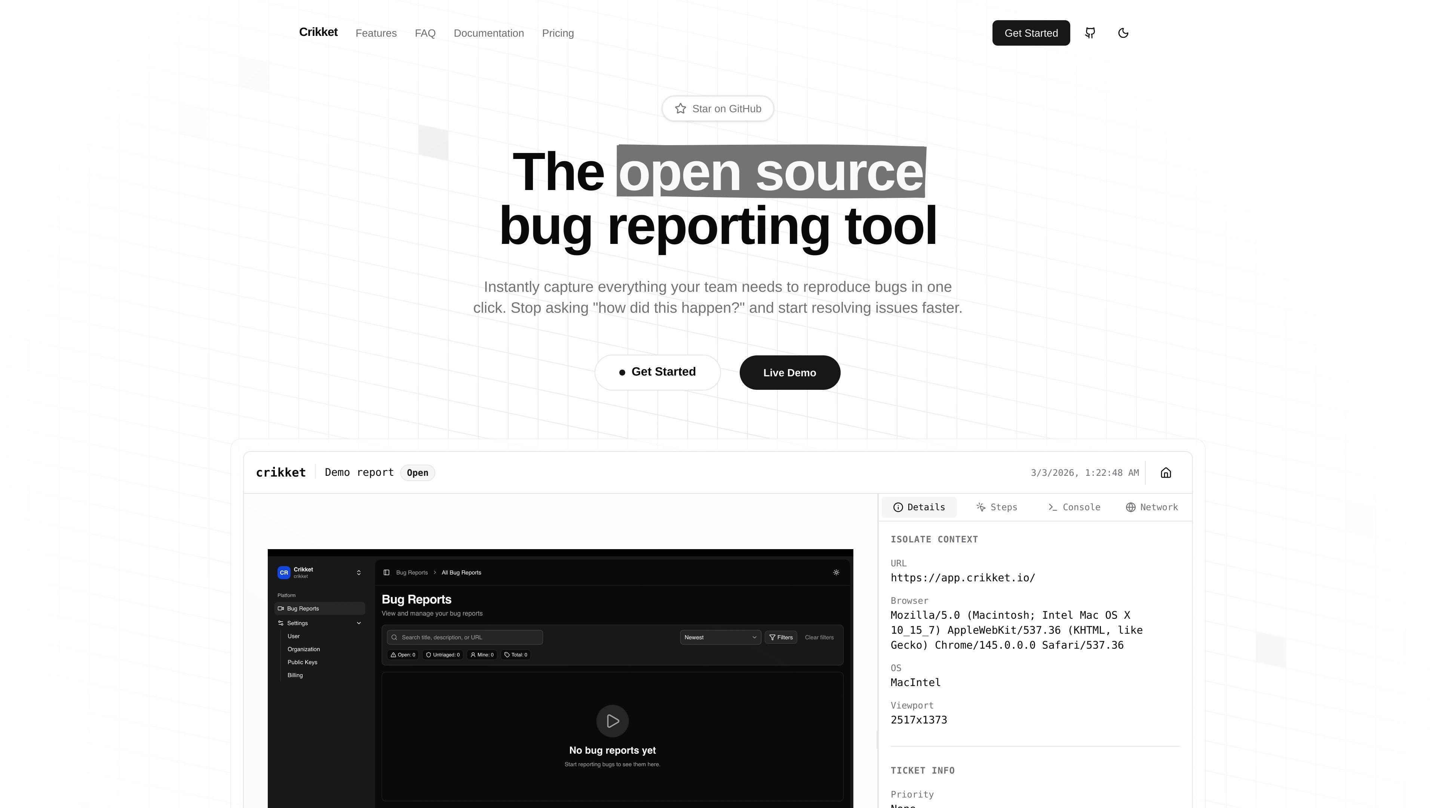Click the Demo report title text
This screenshot has width=1436, height=808.
359,473
